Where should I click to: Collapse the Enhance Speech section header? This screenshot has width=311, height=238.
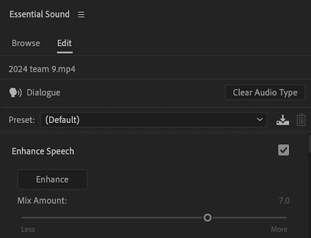pos(43,152)
